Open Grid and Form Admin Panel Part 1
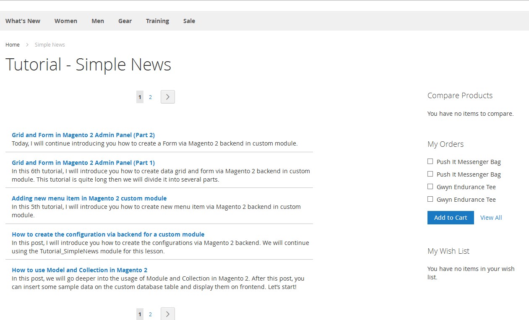 (83, 163)
